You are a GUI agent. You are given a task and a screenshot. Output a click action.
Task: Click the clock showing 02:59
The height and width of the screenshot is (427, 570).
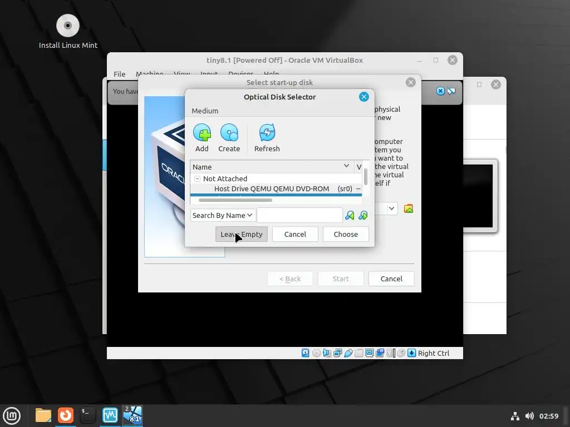548,416
